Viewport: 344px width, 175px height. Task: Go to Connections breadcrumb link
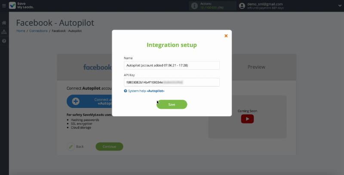pos(38,31)
